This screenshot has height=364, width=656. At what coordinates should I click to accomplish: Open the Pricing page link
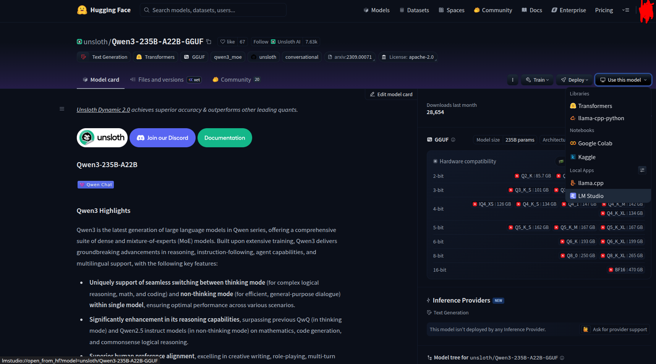tap(604, 10)
